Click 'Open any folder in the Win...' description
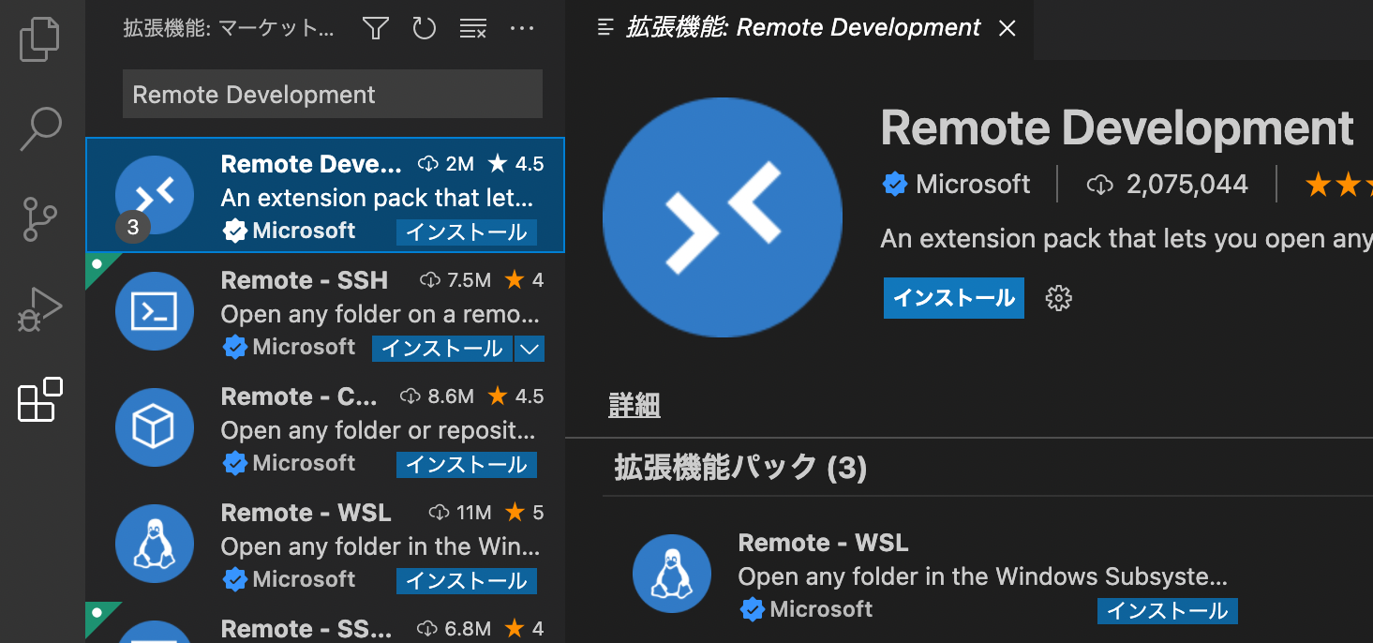The image size is (1373, 643). [x=380, y=546]
